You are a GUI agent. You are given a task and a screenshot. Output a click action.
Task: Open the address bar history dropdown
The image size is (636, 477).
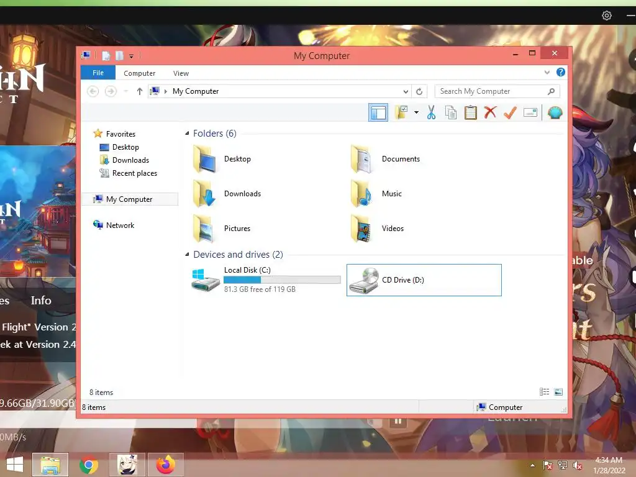(406, 92)
